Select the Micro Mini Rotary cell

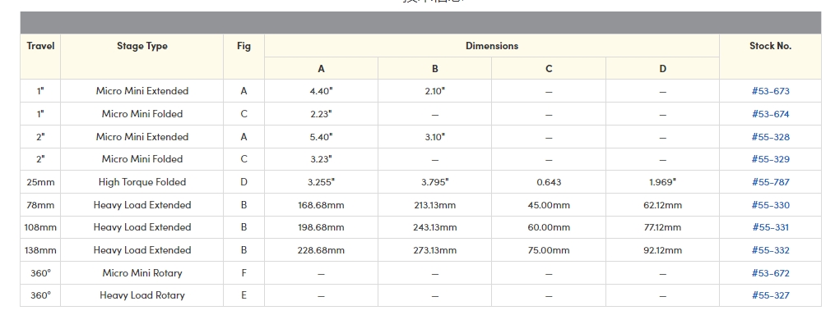(142, 273)
